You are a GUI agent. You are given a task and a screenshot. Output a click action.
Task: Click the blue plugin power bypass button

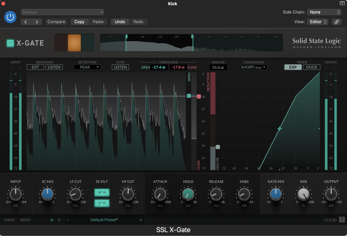[x=10, y=17]
